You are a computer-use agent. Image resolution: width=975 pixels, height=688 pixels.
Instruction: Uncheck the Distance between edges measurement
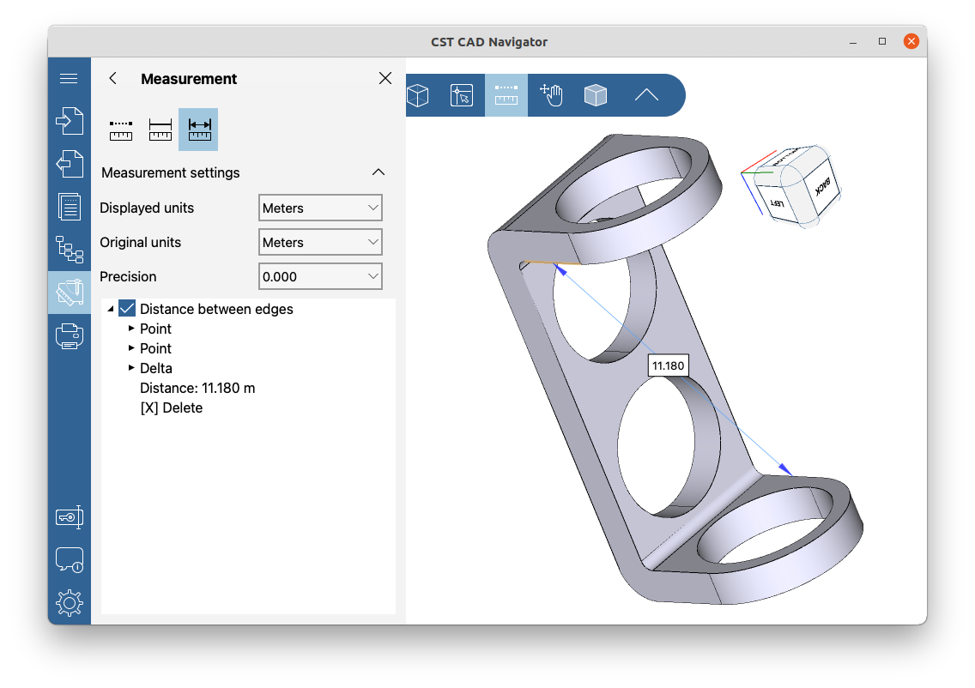(127, 309)
